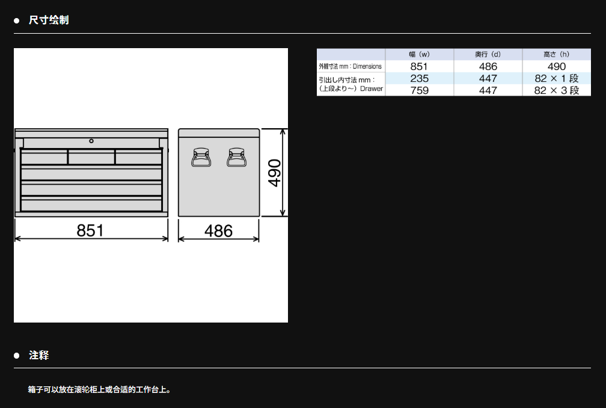This screenshot has width=606, height=408.
Task: Select the top-right small drawer in drawing
Action: (139, 158)
